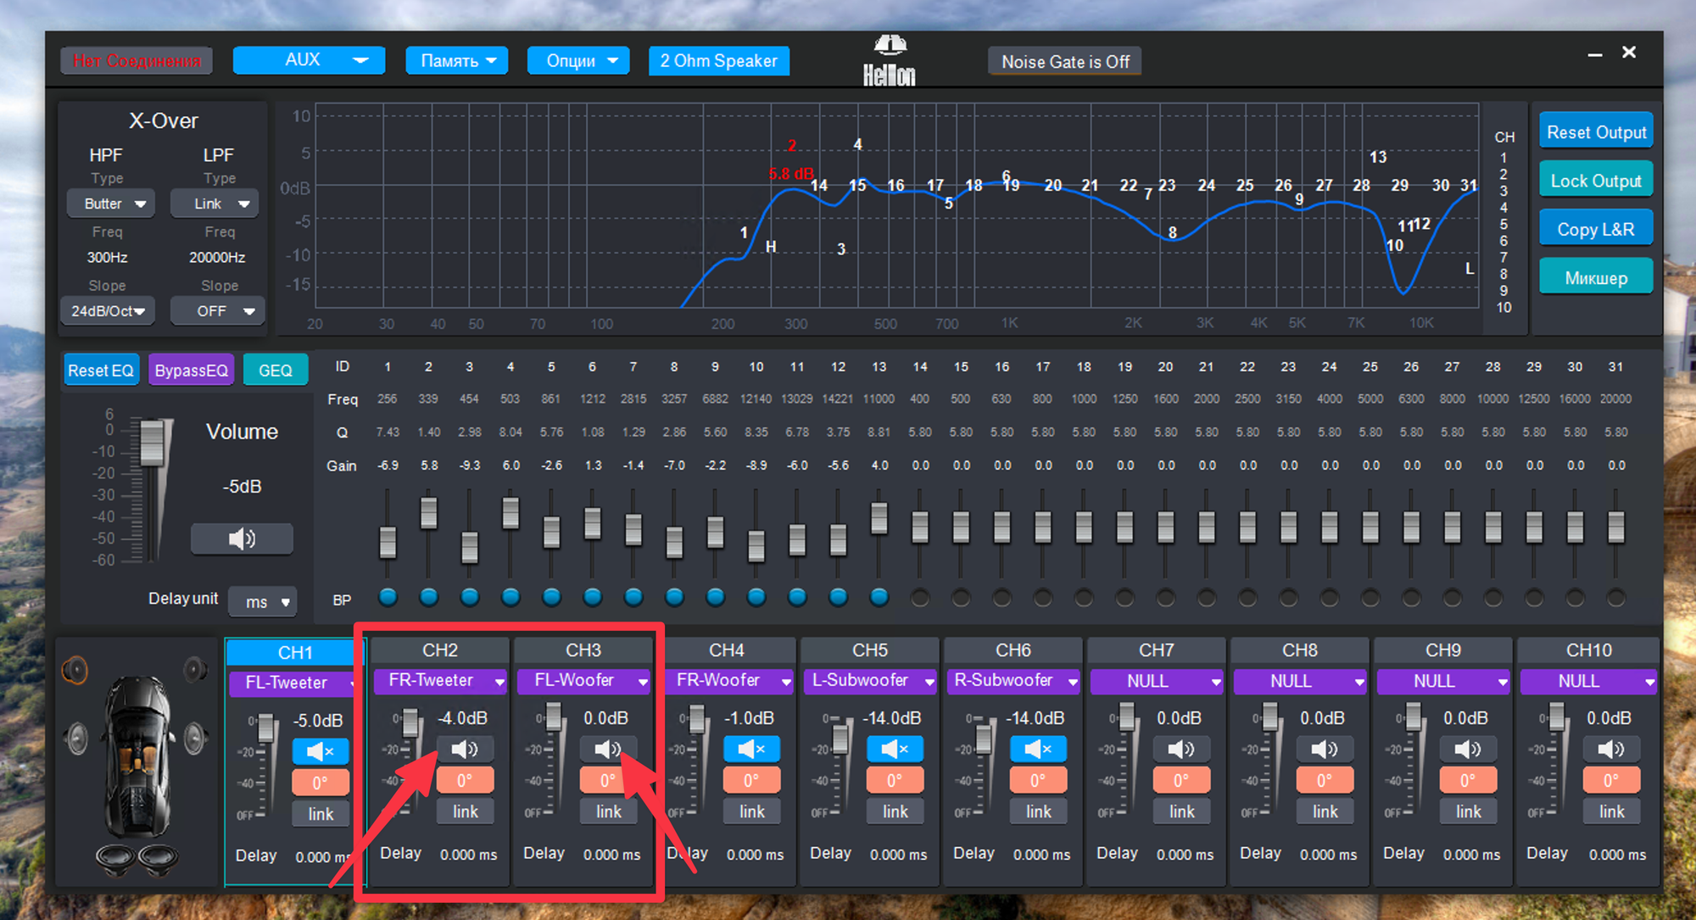This screenshot has width=1696, height=920.
Task: Mute CH10 speaker icon
Action: tap(1610, 749)
